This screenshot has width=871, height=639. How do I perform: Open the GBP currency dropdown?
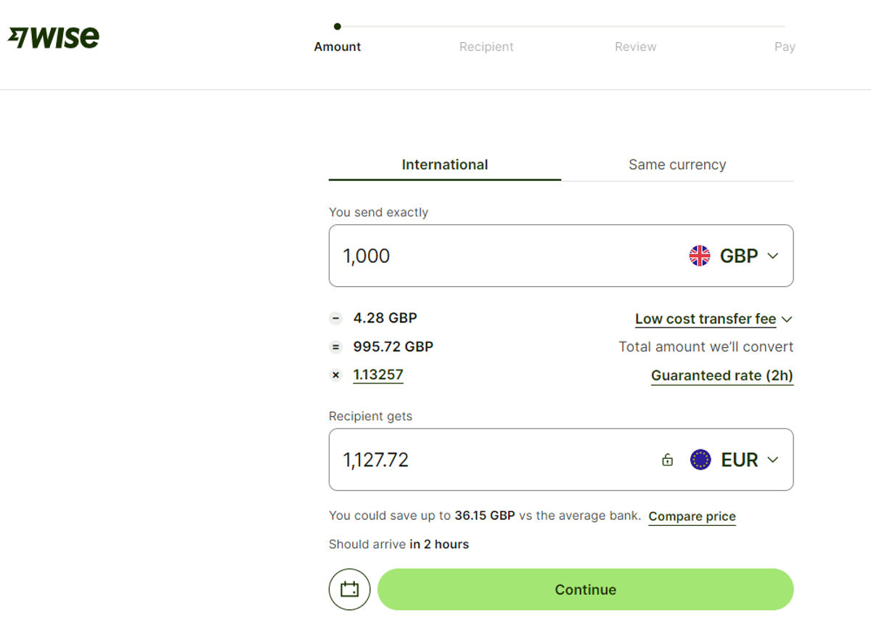coord(748,256)
